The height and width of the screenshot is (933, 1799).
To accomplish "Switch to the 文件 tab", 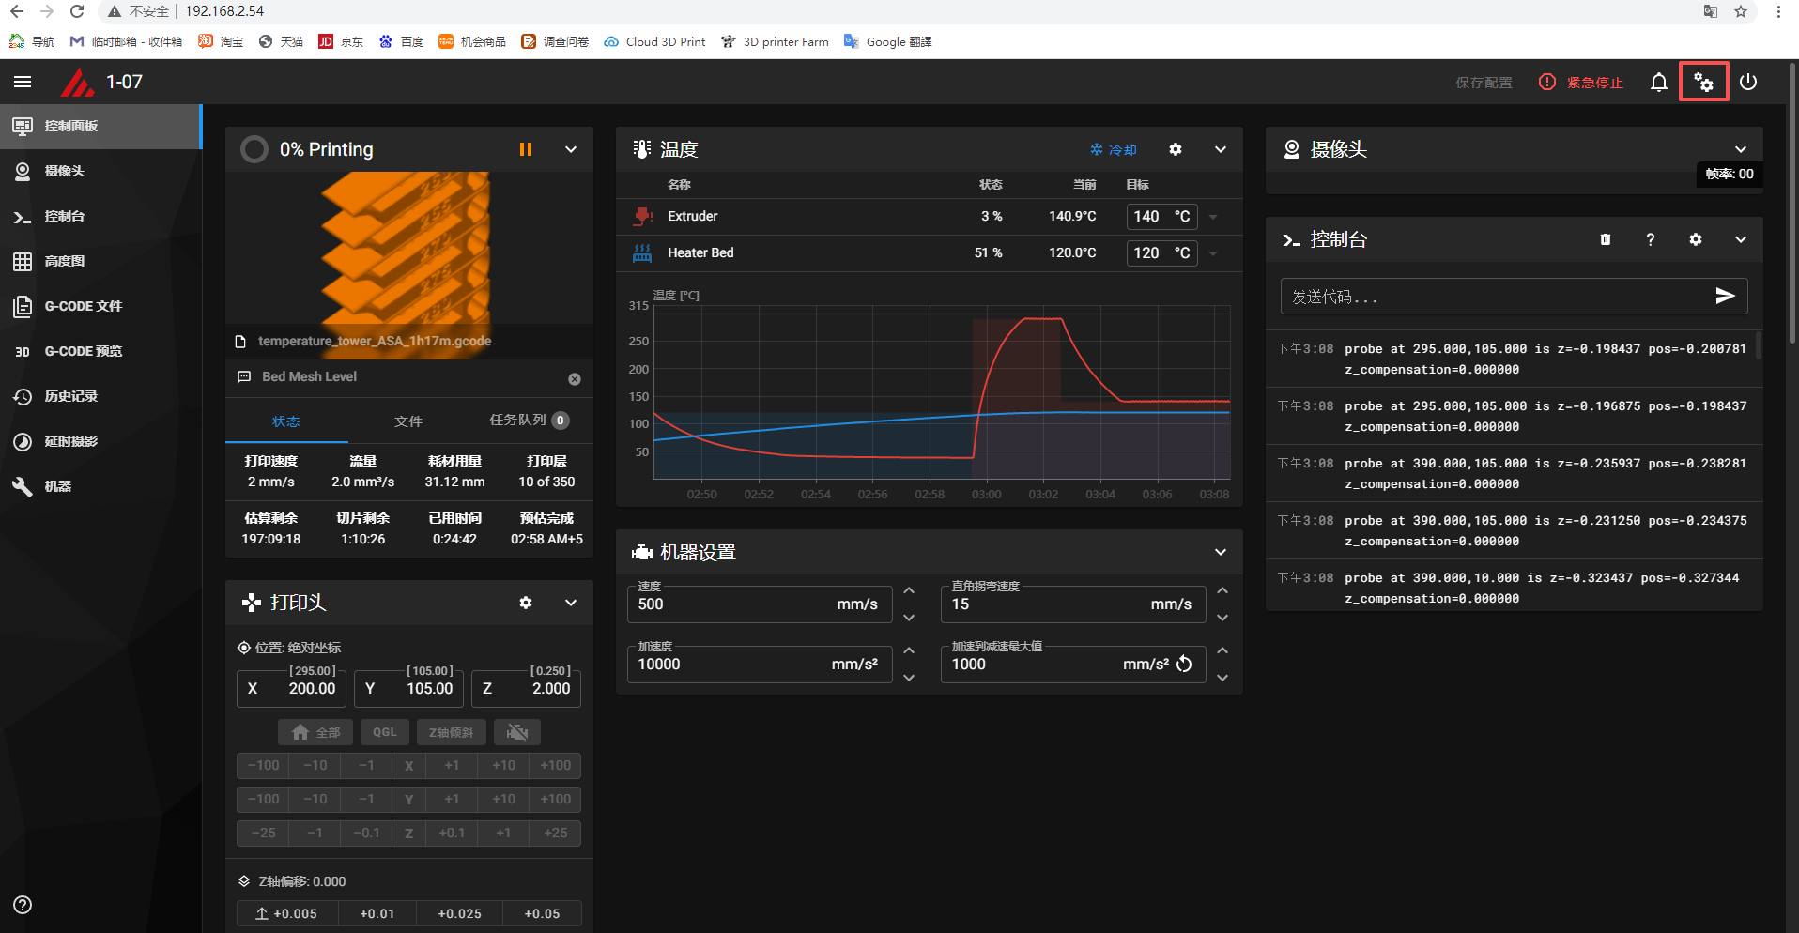I will click(x=408, y=421).
